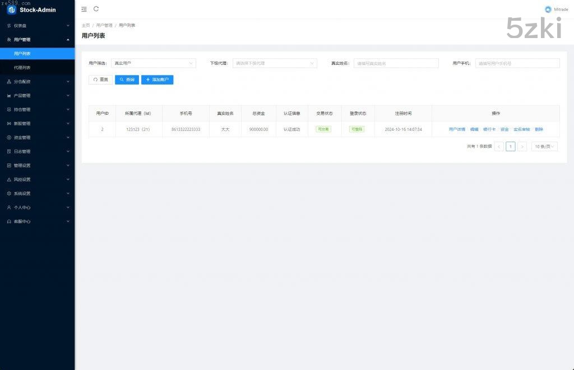Click the 可登陆 login status tag
Screen dimensions: 574x370
tap(357, 129)
